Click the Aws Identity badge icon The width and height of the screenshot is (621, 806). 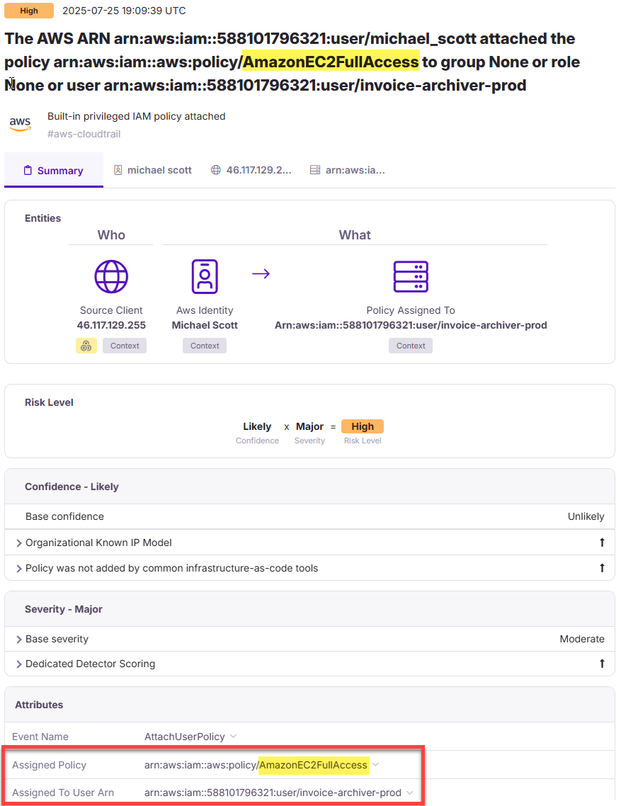[205, 276]
